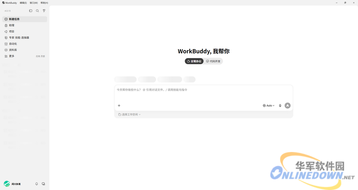Click the round send arrow button
Image resolution: width=358 pixels, height=190 pixels.
287,106
